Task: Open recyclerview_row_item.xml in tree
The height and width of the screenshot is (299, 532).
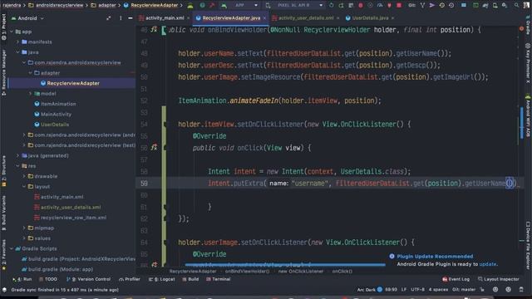Action: click(70, 218)
